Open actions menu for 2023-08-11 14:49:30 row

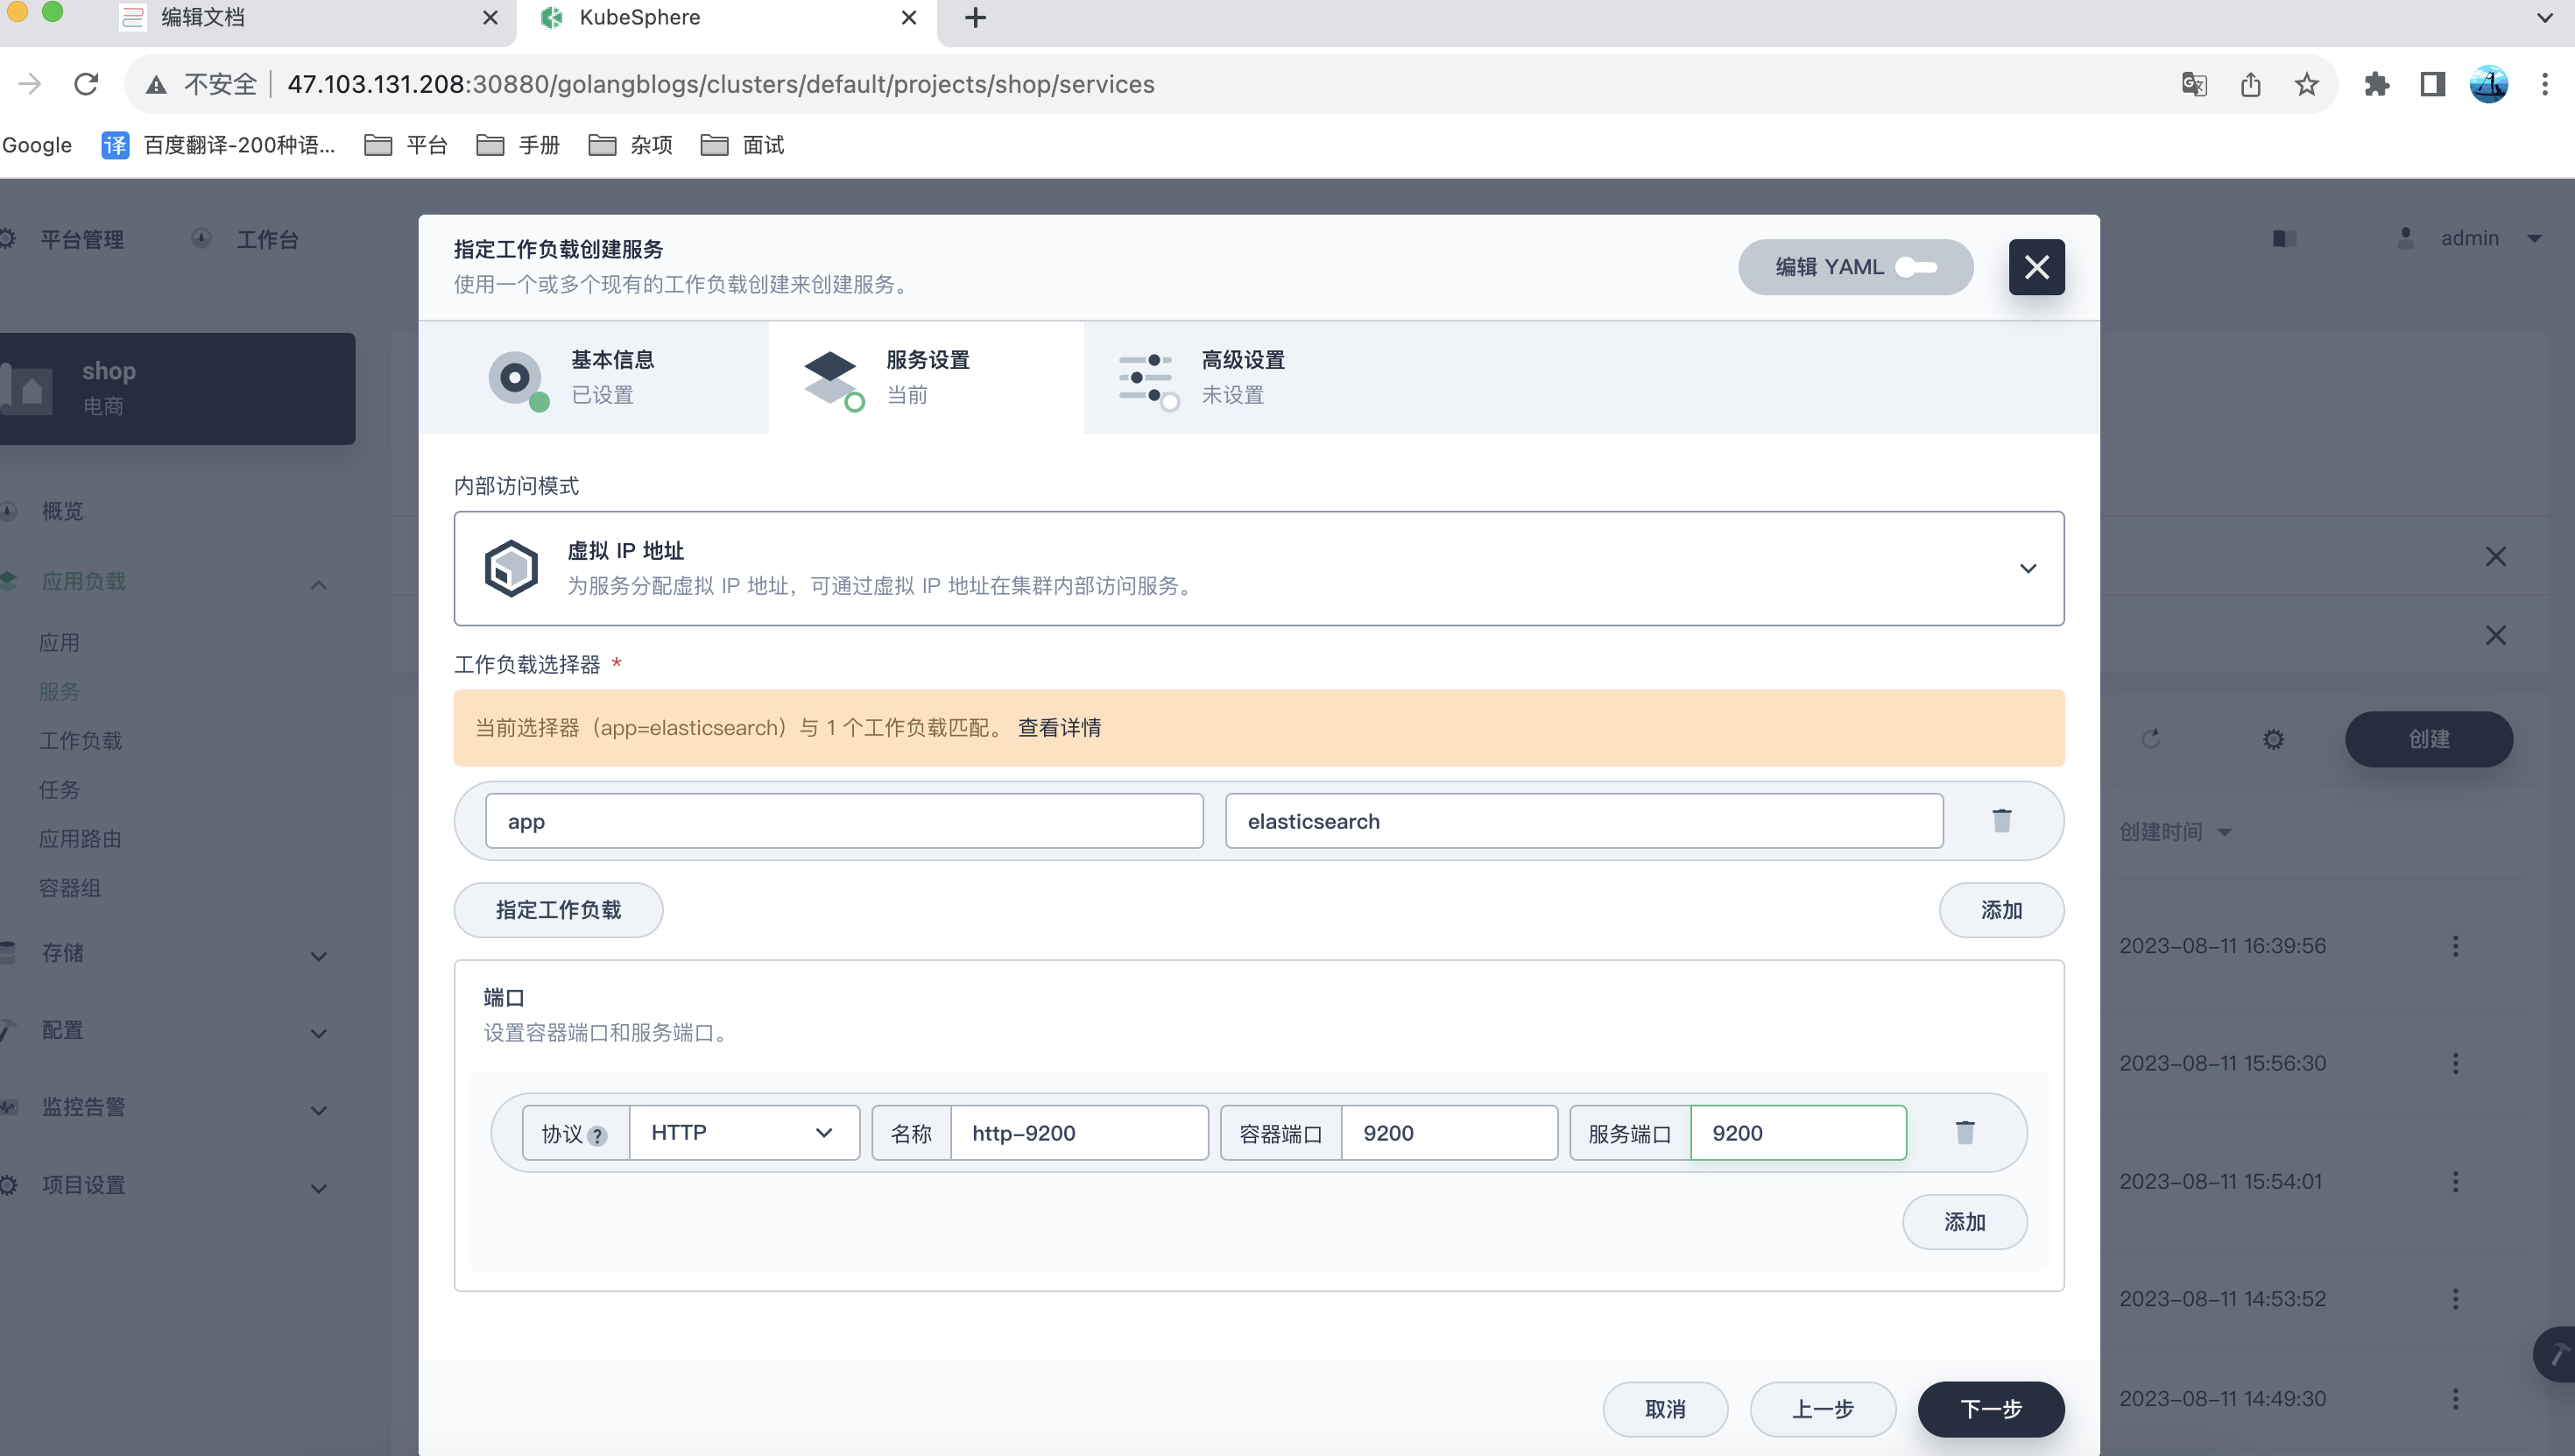(x=2455, y=1398)
